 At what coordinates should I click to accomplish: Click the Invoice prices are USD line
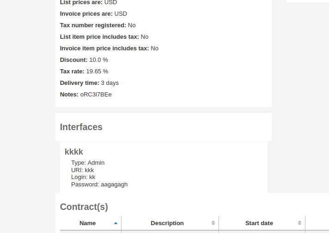pyautogui.click(x=93, y=14)
